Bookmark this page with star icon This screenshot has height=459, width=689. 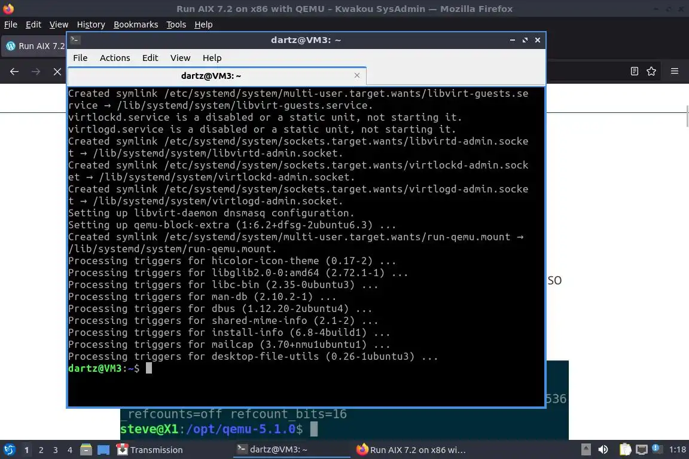tap(651, 71)
